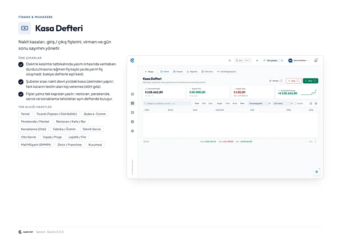Open the Tüm kategoriler dropdown

[260, 104]
